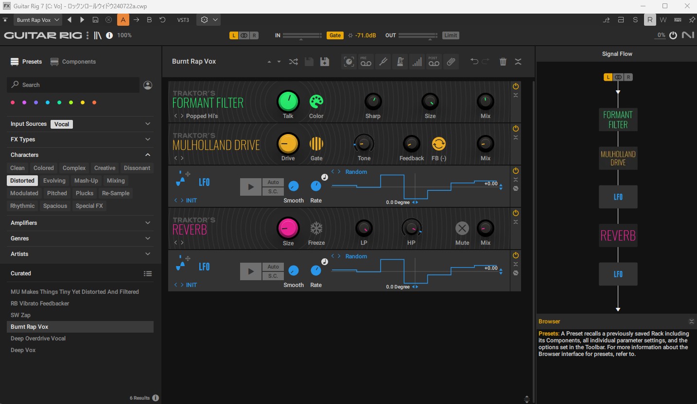Show the POST tape deck
The image size is (697, 404).
[434, 62]
